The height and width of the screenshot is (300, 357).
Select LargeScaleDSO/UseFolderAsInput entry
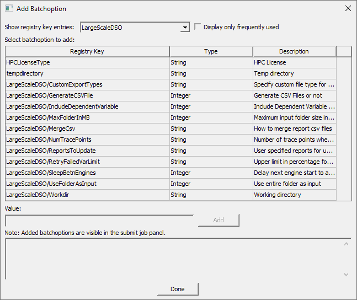87,184
